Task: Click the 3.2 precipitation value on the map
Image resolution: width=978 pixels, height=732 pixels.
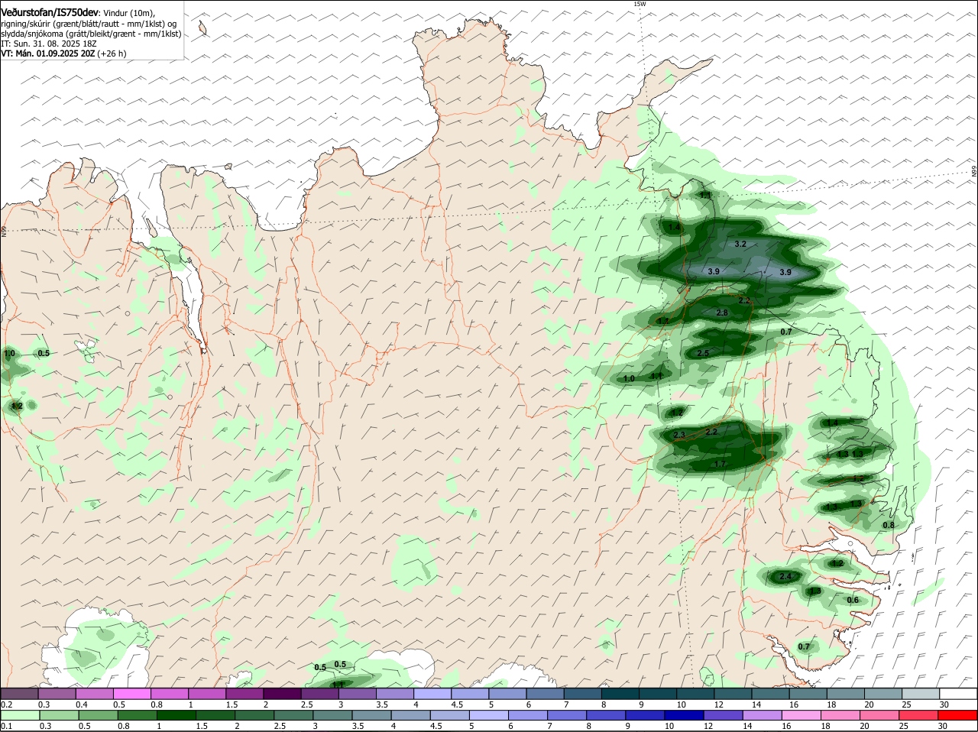Action: [740, 244]
